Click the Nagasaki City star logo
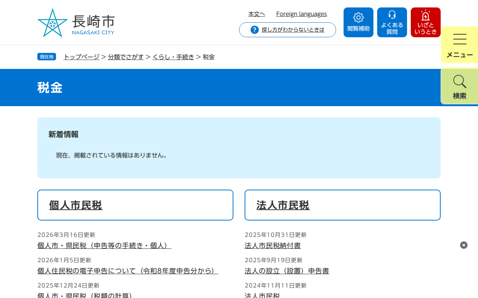 [x=53, y=23]
